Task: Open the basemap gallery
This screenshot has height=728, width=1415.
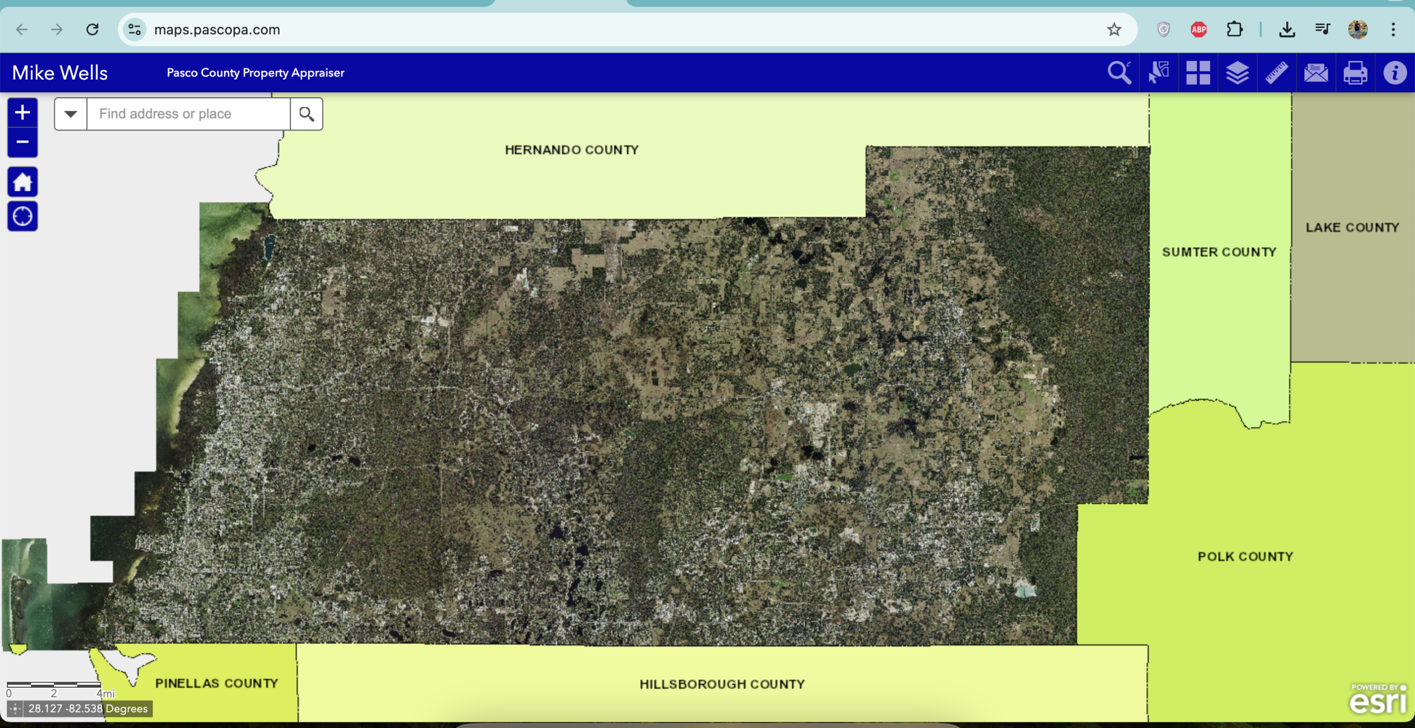Action: coord(1198,72)
